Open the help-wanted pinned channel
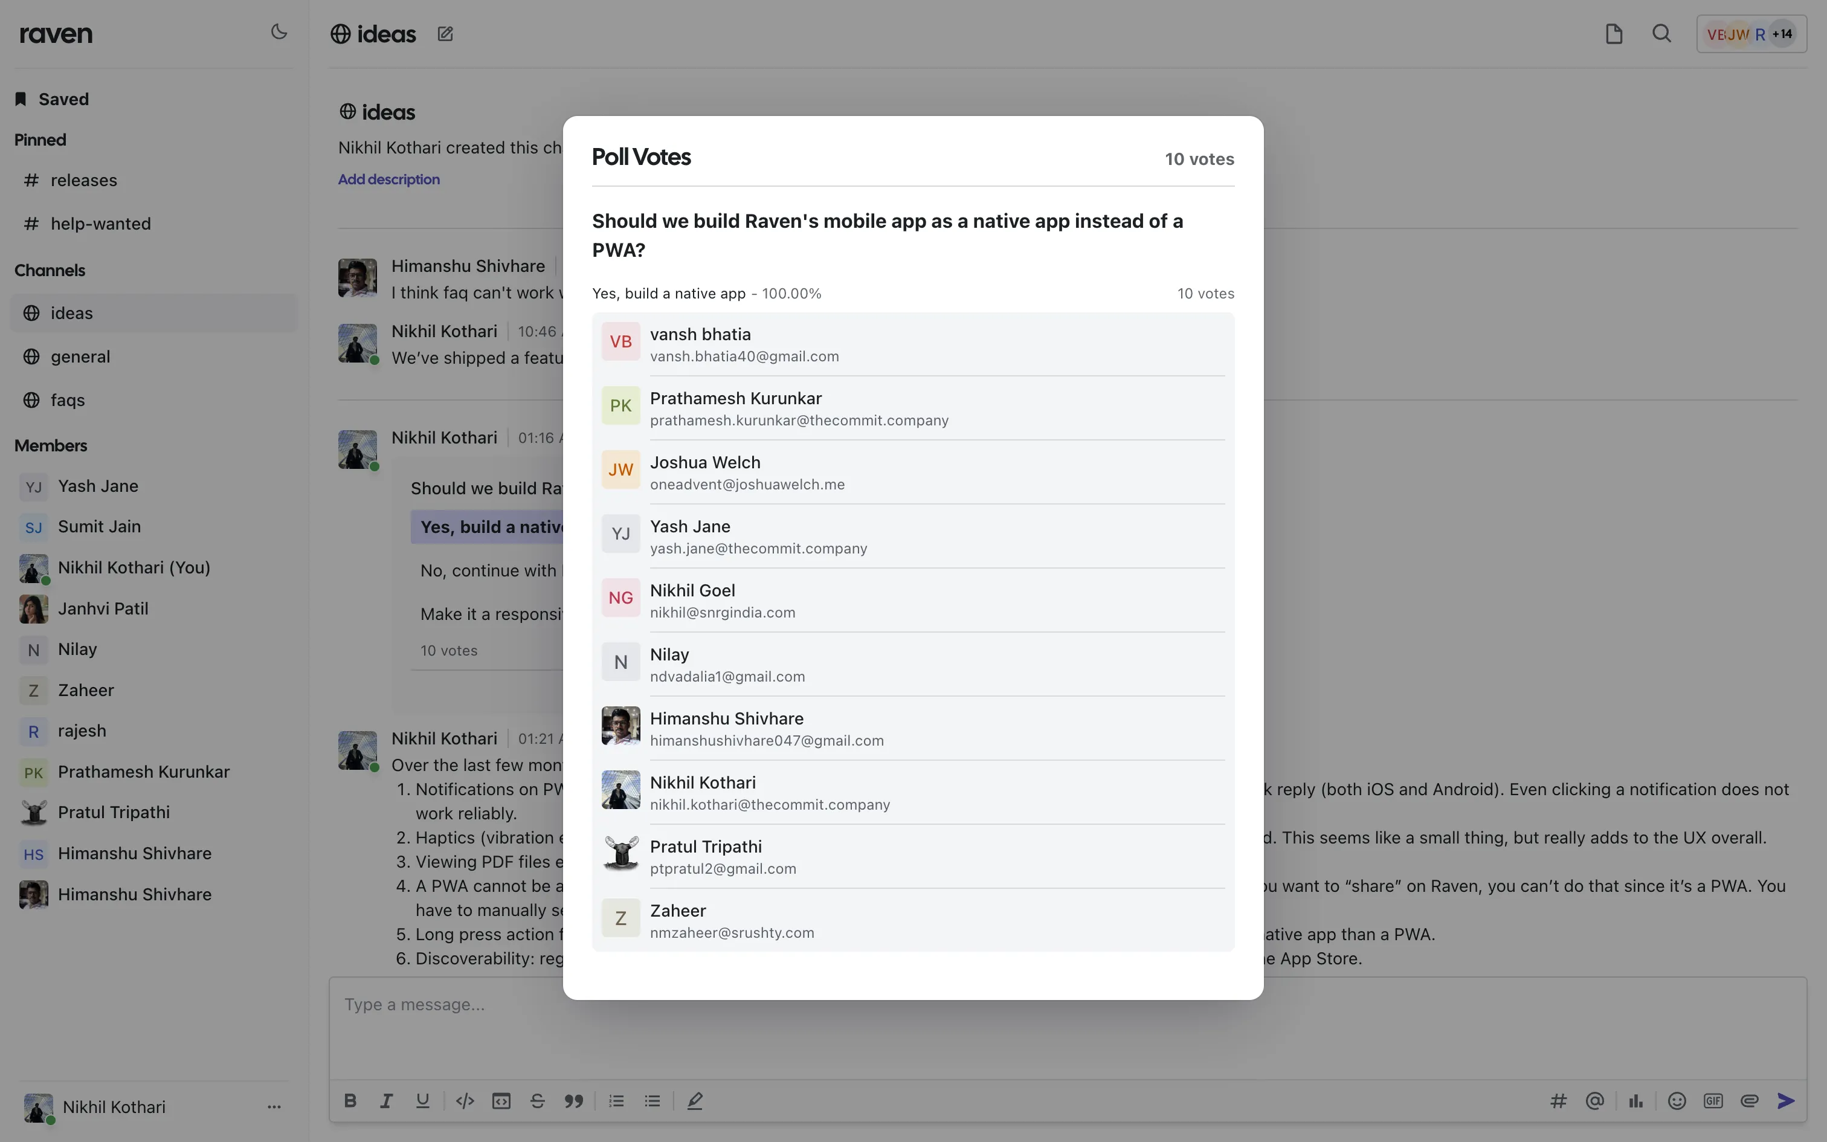The image size is (1827, 1142). click(x=100, y=224)
